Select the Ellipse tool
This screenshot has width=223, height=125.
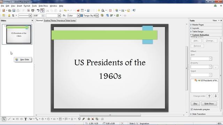click(22, 119)
